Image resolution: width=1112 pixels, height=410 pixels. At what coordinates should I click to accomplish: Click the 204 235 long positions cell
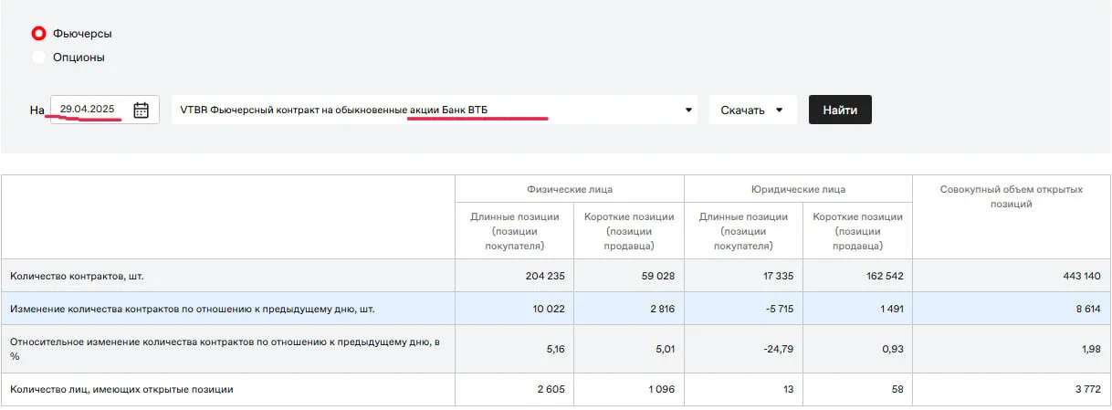pyautogui.click(x=515, y=276)
